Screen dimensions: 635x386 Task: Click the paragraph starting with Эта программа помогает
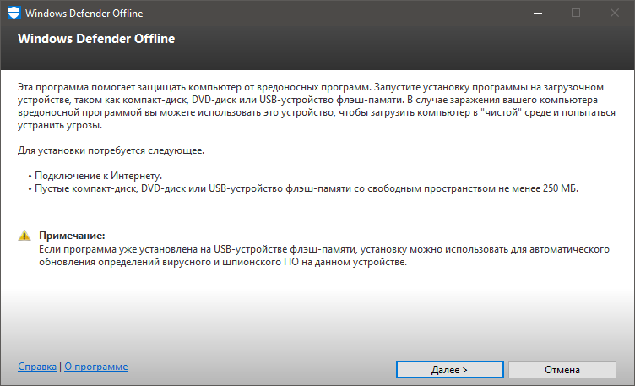pyautogui.click(x=317, y=106)
